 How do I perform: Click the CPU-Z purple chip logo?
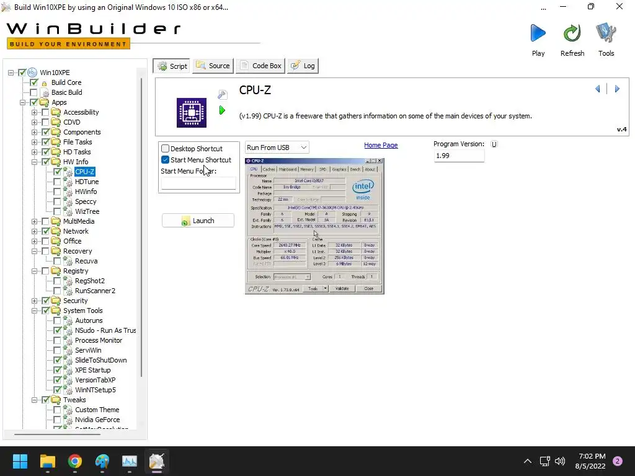coord(192,113)
